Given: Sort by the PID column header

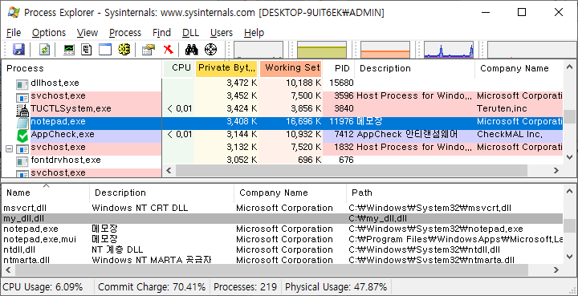Looking at the screenshot, I should (339, 68).
